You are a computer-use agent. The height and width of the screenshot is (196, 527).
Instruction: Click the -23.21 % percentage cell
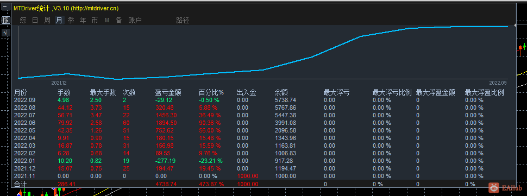point(210,161)
